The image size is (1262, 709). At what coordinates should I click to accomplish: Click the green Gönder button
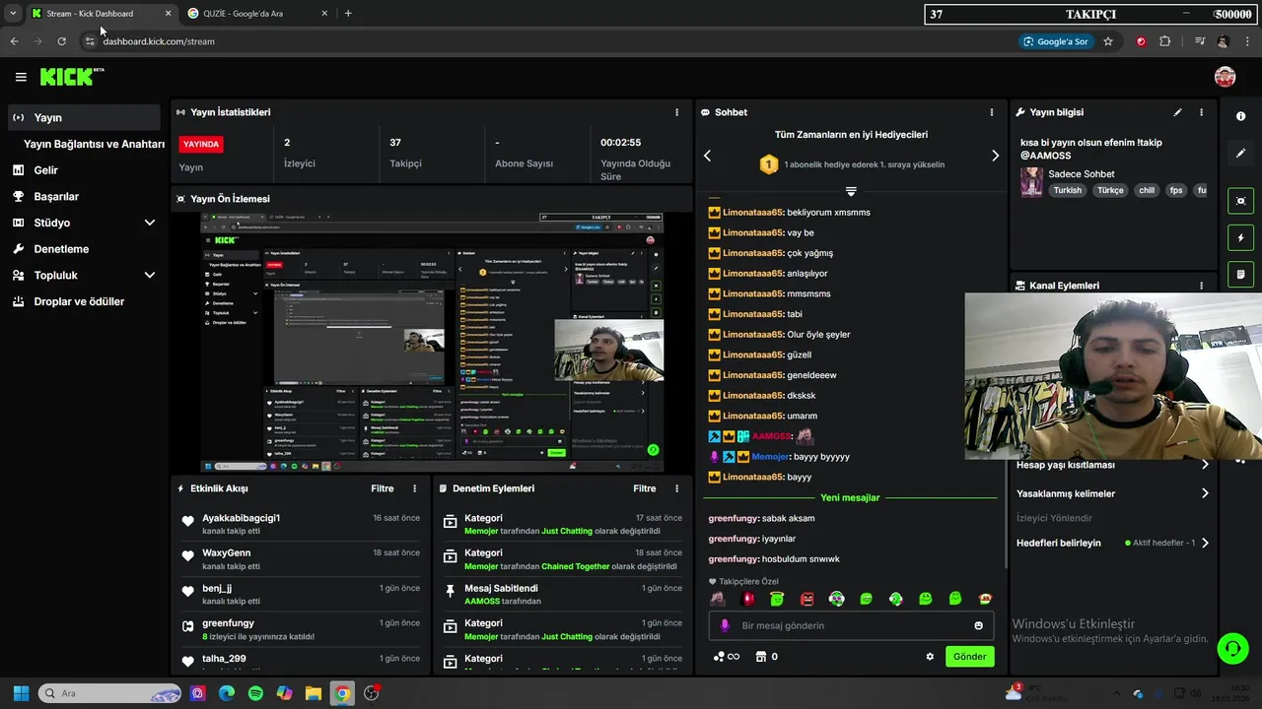click(969, 657)
